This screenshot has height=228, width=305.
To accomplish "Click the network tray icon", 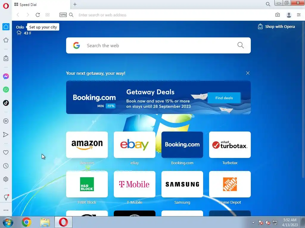I will click(275, 223).
